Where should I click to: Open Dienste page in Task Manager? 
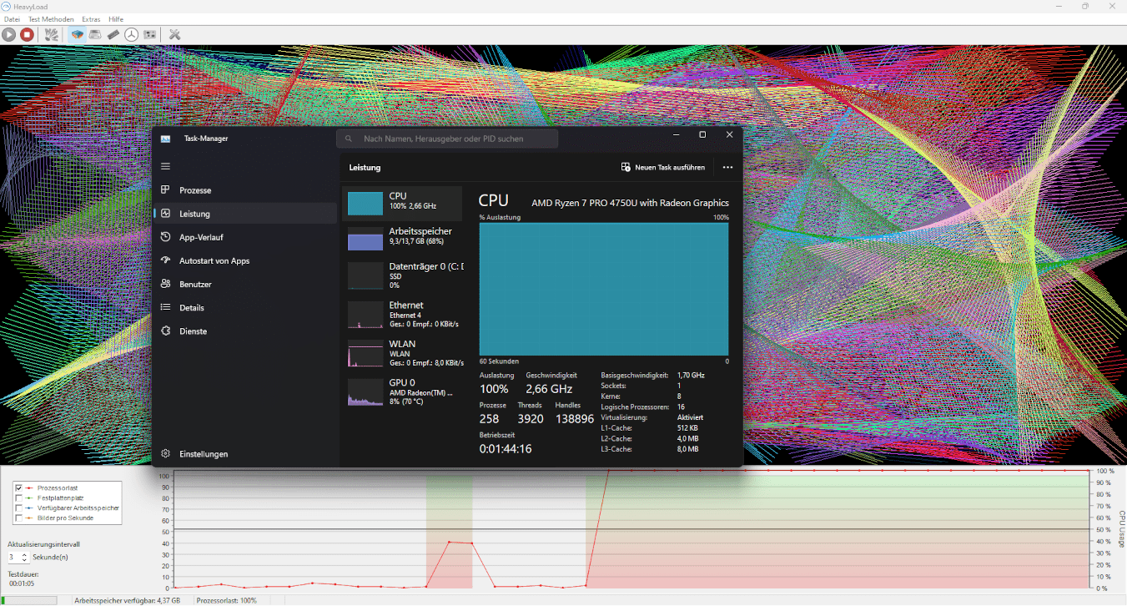point(245,331)
